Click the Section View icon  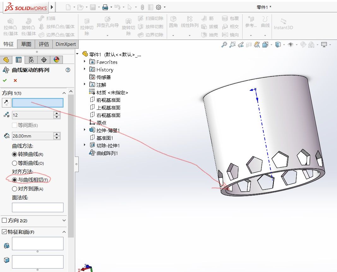coord(249,45)
